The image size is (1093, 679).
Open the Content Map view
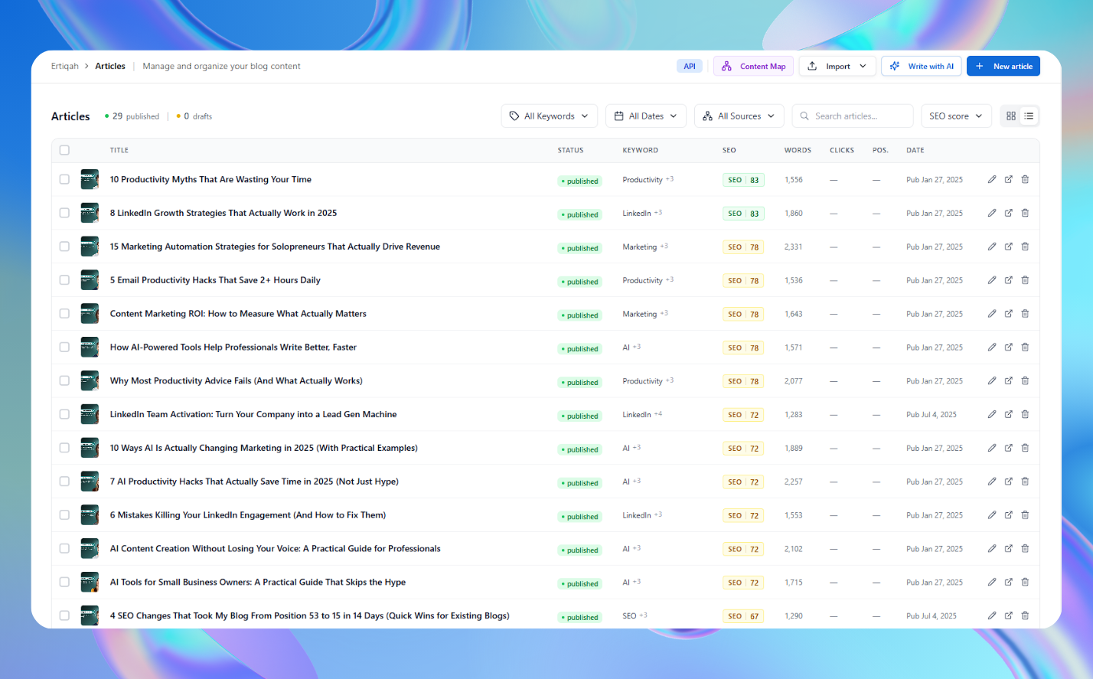click(753, 66)
